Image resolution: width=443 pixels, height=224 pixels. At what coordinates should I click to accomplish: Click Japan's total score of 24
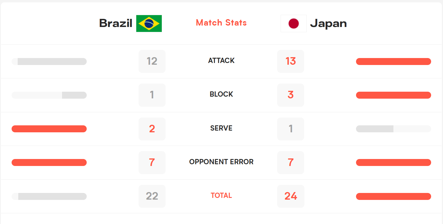[291, 196]
